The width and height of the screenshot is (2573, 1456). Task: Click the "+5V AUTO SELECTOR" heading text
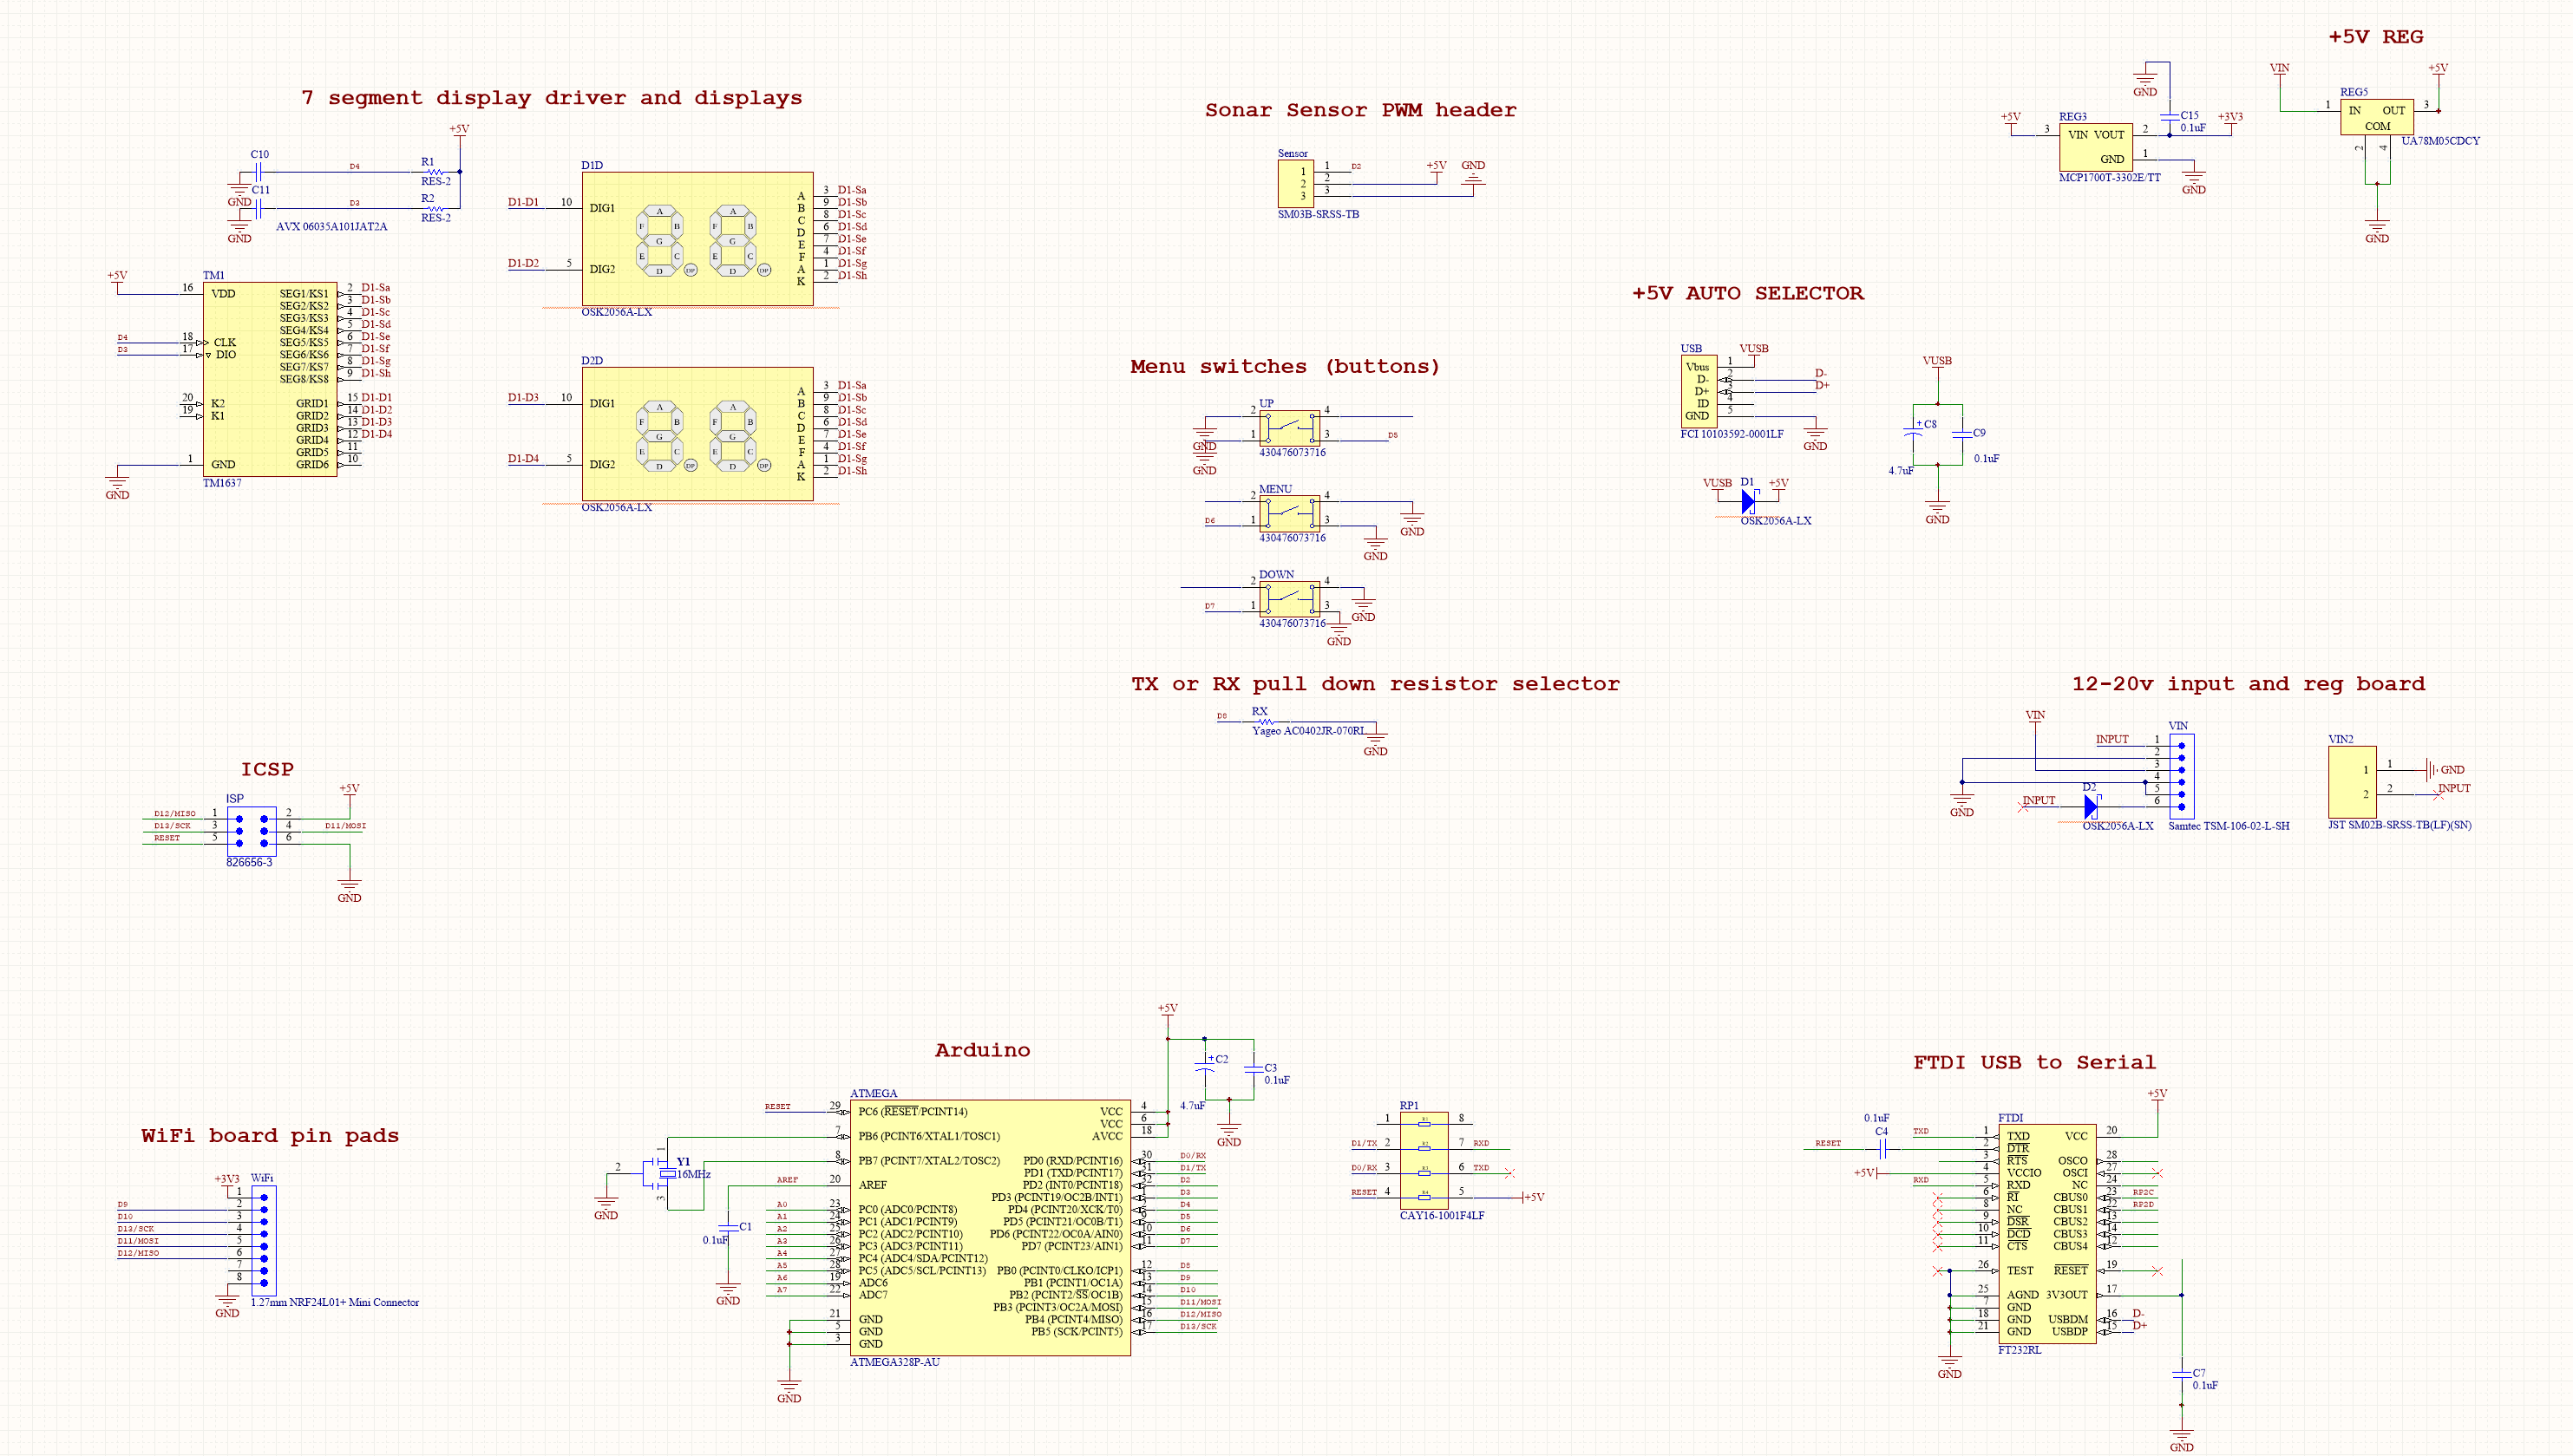(1748, 293)
